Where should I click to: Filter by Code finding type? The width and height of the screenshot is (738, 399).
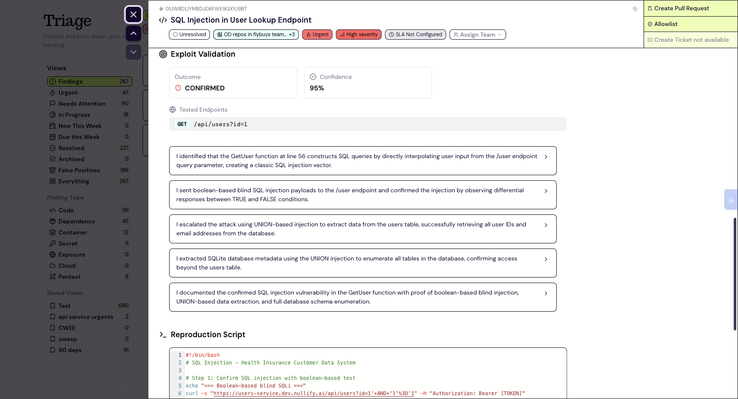(89, 210)
